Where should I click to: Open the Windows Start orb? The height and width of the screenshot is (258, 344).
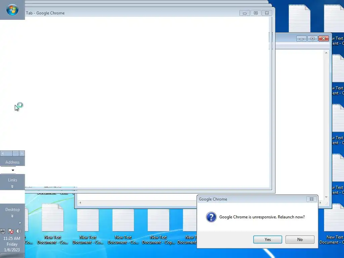click(12, 10)
